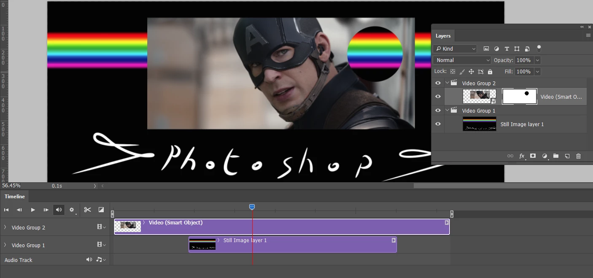The image size is (593, 278).
Task: Click work area start handle
Action: [x=113, y=214]
